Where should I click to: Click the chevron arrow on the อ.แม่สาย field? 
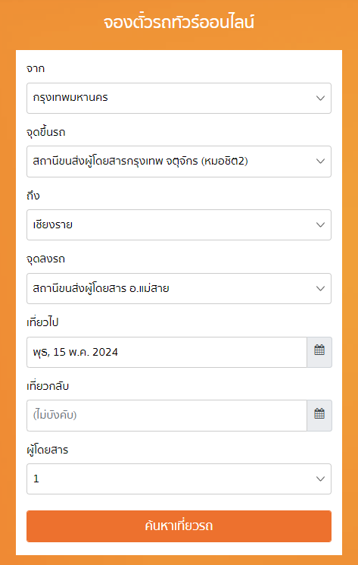(320, 289)
